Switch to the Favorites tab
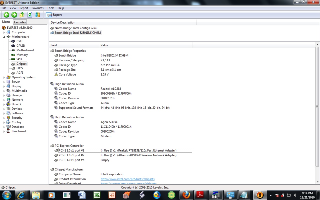The width and height of the screenshot is (320, 200). tap(20, 22)
